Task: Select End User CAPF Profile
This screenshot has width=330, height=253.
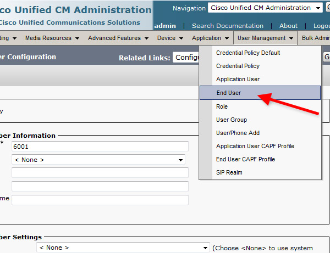Action: 260,159
